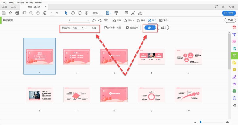Click the pages count field showing 2
238x125 pixels.
pos(88,28)
